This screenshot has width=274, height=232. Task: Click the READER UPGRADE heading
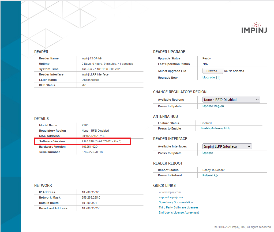coord(169,52)
